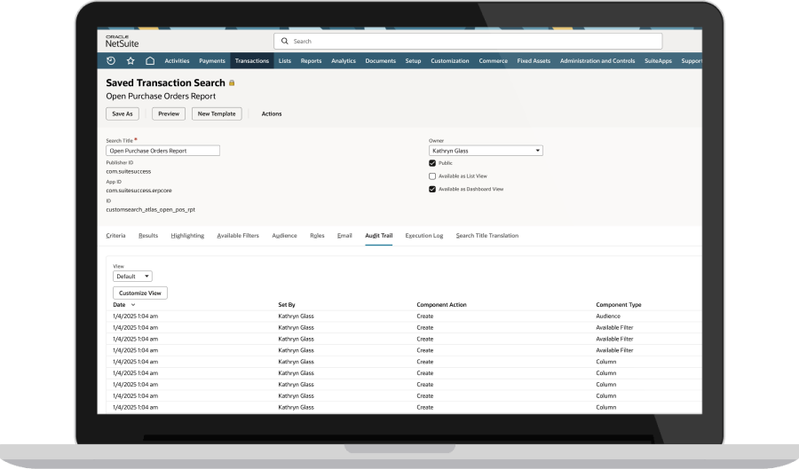
Task: Click the com.suitesuccess.erpcore App ID text
Action: tap(138, 191)
